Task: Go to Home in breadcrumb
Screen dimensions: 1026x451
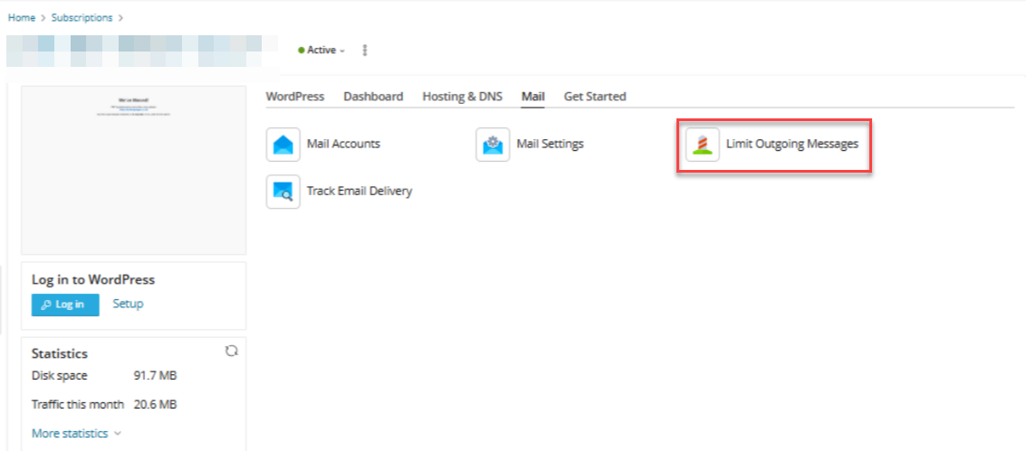Action: [x=21, y=17]
